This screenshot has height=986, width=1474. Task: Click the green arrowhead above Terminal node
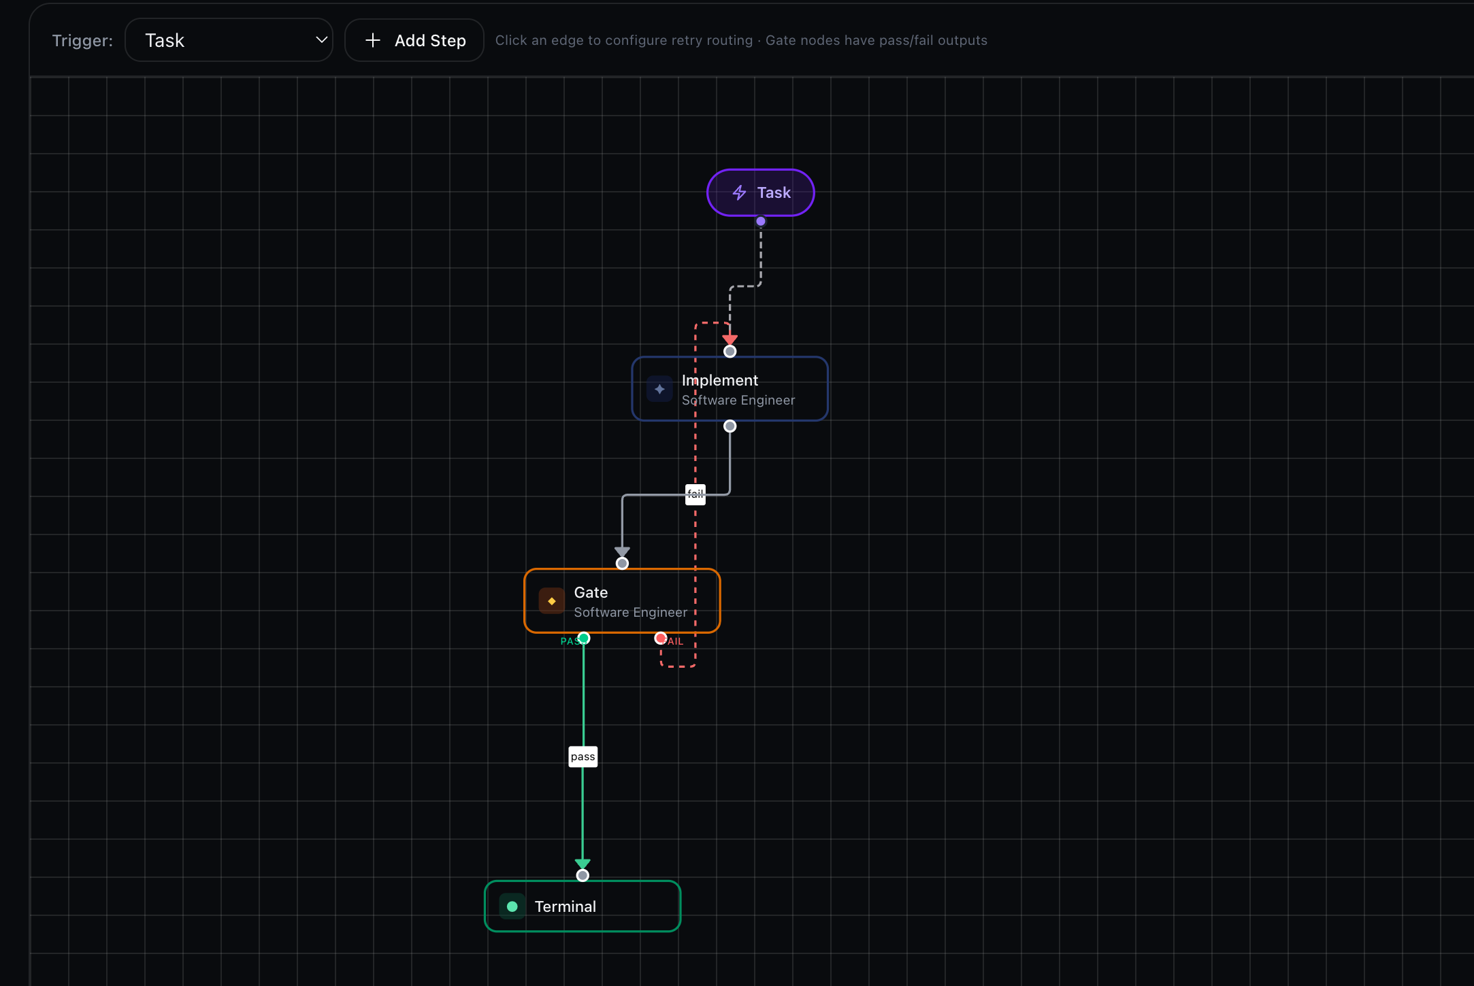[583, 864]
